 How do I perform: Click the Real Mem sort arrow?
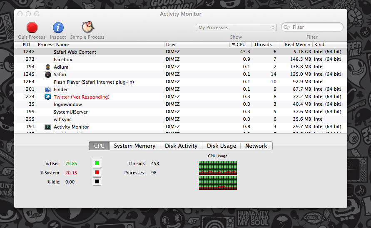click(309, 45)
